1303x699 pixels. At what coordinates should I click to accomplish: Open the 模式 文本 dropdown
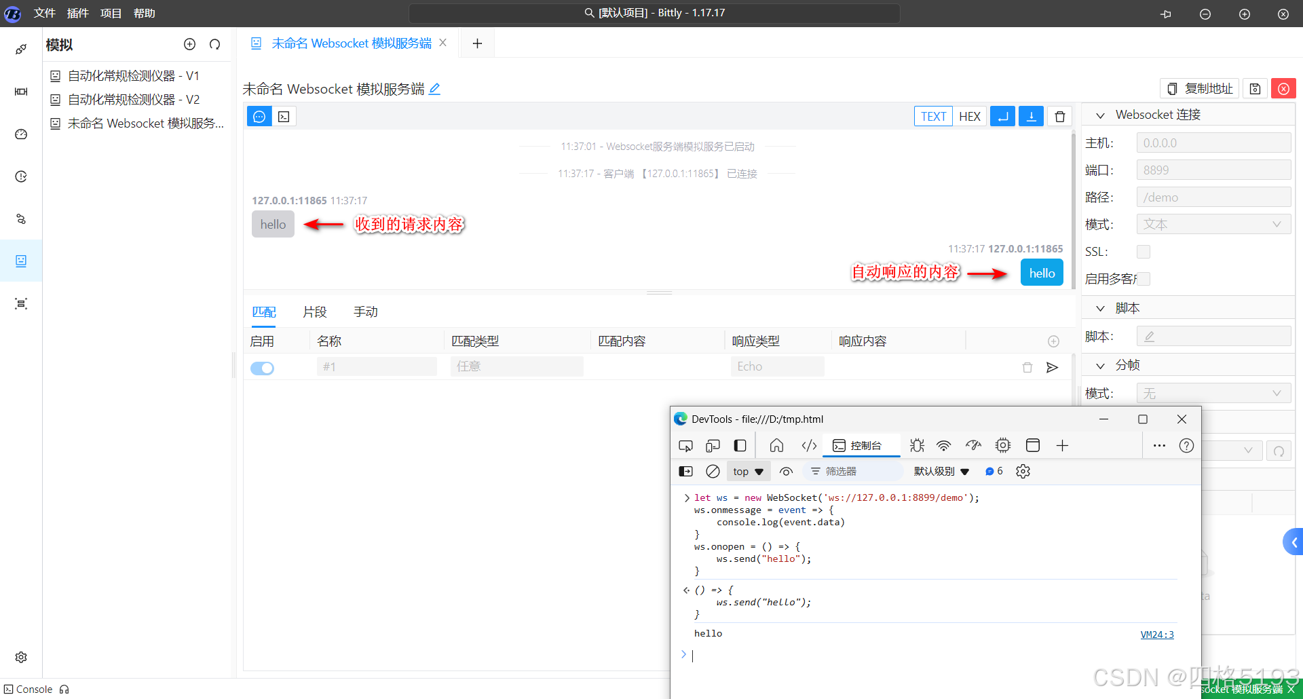pyautogui.click(x=1213, y=225)
